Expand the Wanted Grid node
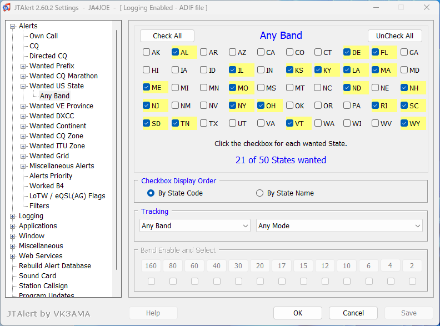 coord(23,156)
